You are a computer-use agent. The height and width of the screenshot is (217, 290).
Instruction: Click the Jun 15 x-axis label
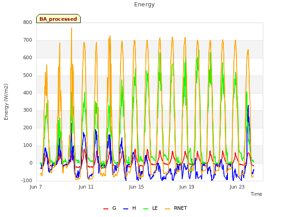136,187
